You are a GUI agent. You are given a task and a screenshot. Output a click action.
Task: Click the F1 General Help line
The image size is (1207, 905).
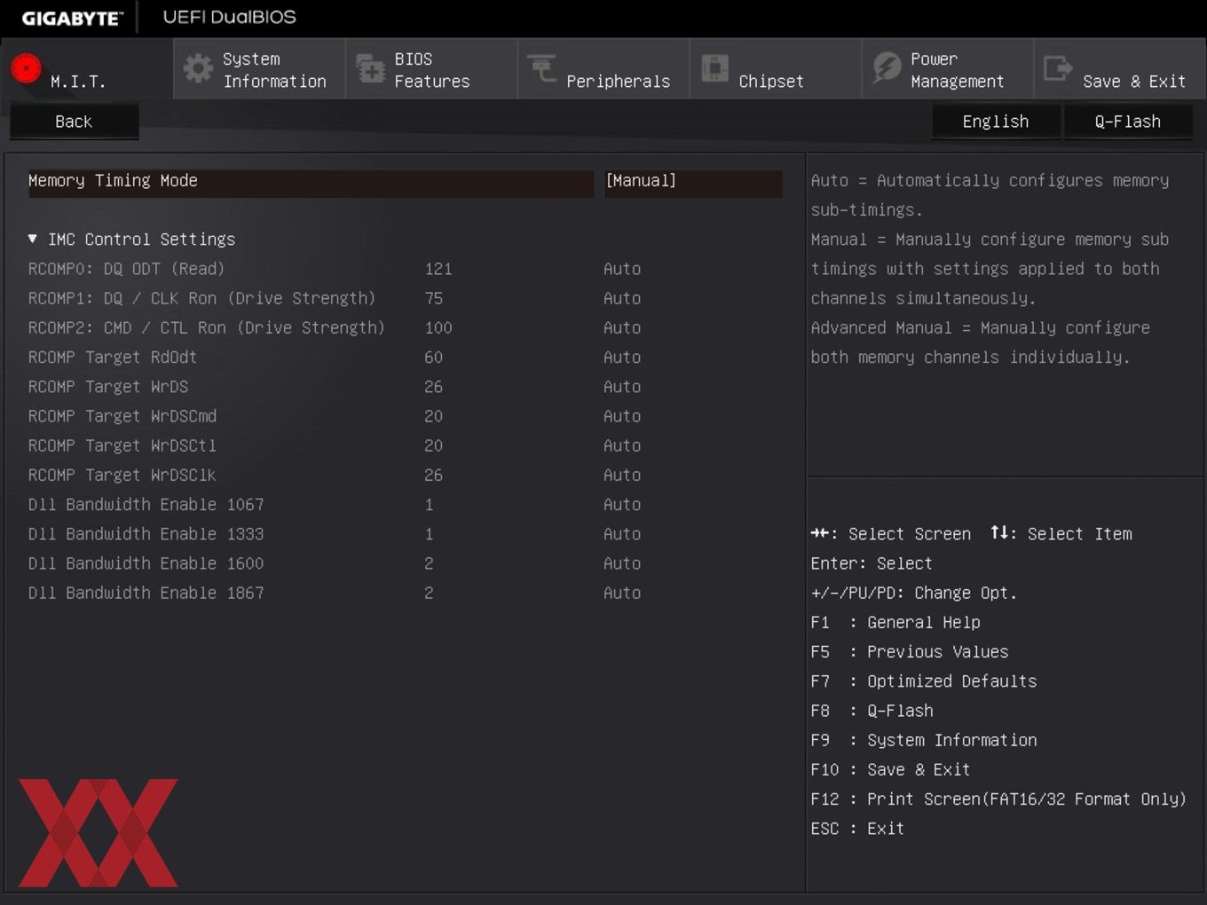(895, 623)
